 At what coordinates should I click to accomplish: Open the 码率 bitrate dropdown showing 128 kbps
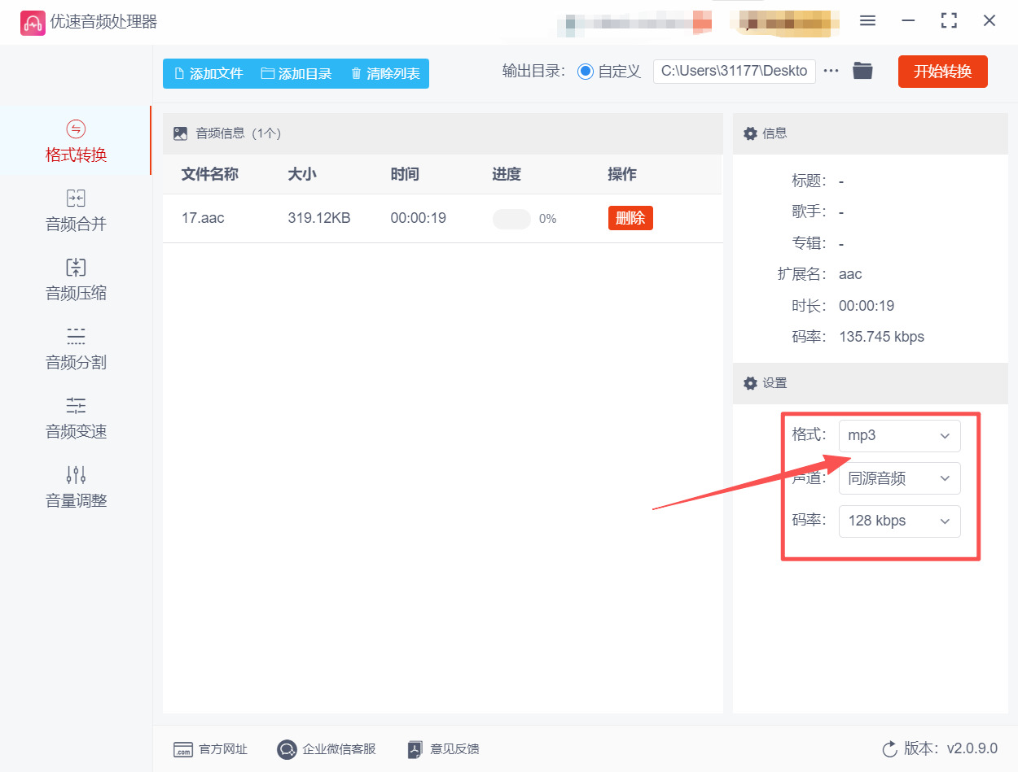(899, 521)
